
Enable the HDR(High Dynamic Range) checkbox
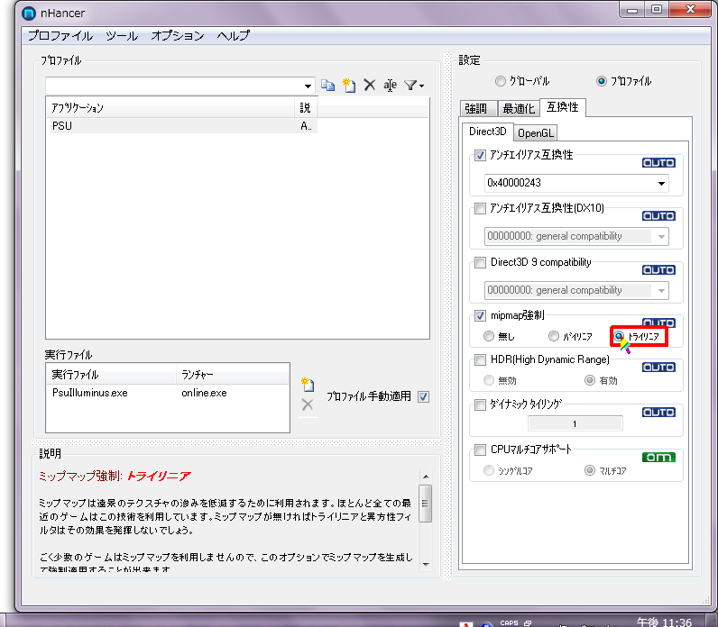[480, 360]
